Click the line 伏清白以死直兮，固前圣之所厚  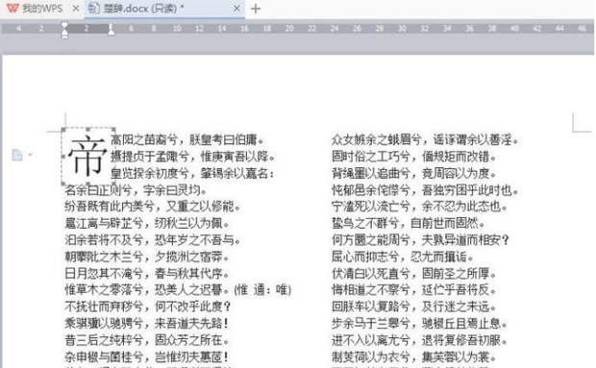pos(414,274)
